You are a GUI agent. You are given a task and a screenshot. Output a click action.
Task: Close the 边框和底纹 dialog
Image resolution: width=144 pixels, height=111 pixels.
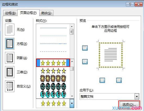[139, 4]
